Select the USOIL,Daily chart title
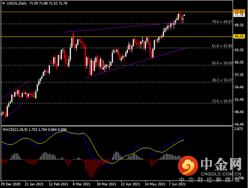This screenshot has height=188, width=248. (x=17, y=3)
